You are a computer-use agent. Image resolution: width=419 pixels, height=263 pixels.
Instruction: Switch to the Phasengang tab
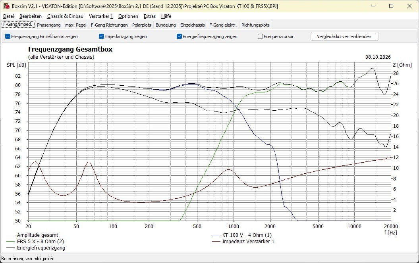coord(48,25)
